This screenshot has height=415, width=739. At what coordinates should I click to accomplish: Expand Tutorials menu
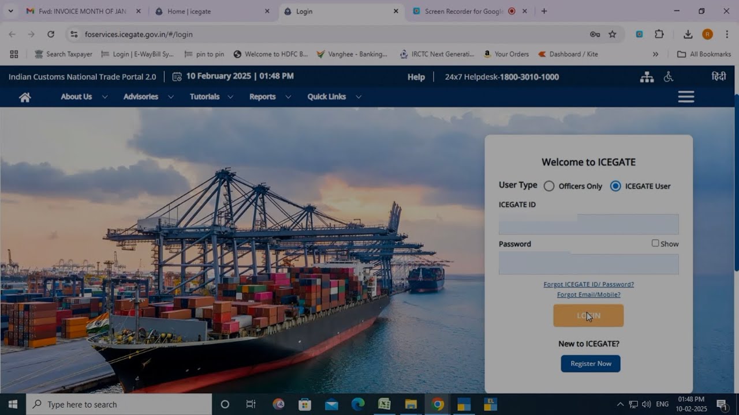pyautogui.click(x=212, y=97)
